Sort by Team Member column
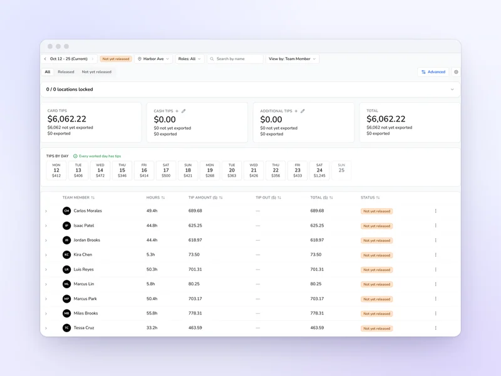The height and width of the screenshot is (376, 501). point(78,197)
